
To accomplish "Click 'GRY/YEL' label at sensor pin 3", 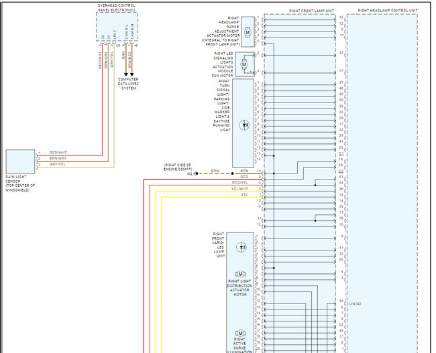I will coord(58,164).
